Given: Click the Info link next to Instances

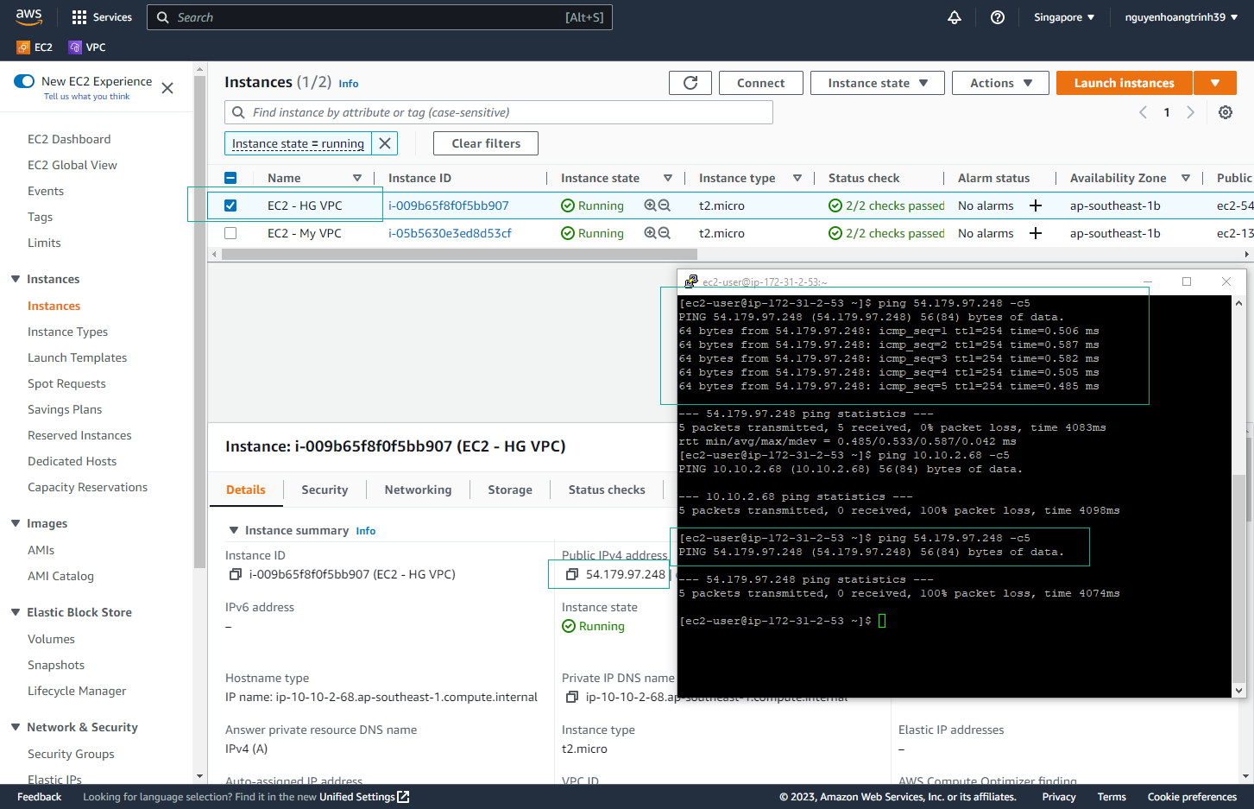Looking at the screenshot, I should [349, 84].
